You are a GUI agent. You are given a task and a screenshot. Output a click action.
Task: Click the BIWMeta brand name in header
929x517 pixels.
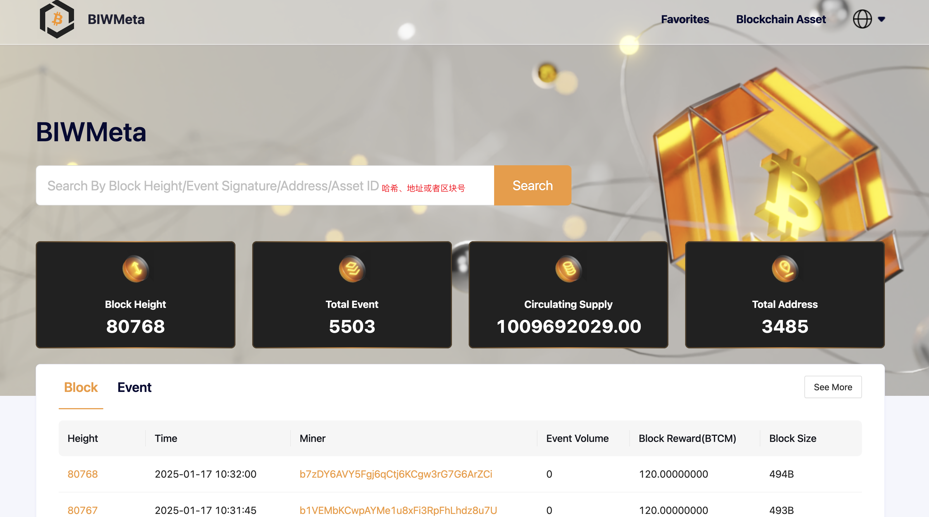[116, 20]
